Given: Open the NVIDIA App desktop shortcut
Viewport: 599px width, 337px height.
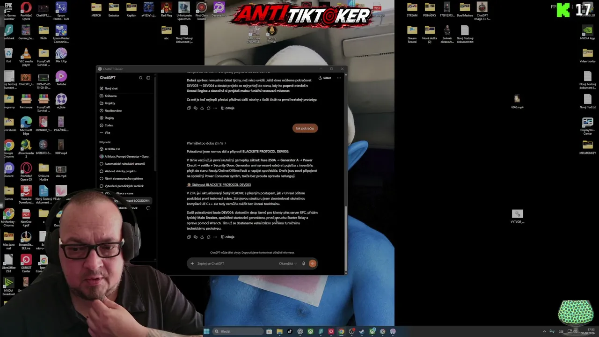Looking at the screenshot, I should tap(587, 33).
